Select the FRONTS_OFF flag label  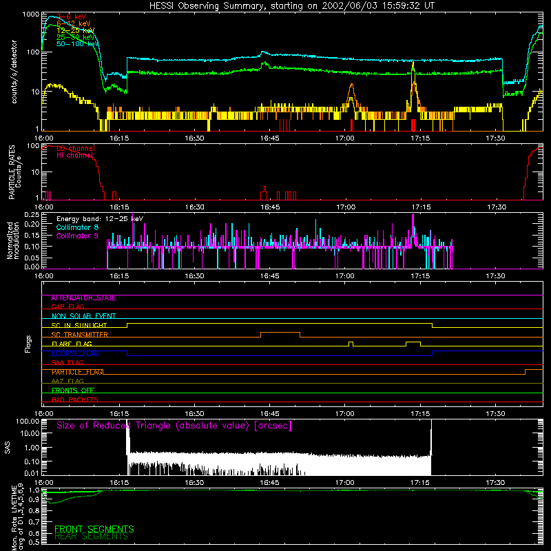pyautogui.click(x=73, y=391)
